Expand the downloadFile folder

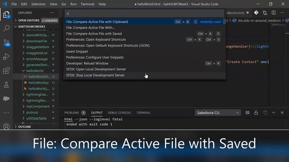pyautogui.click(x=36, y=41)
